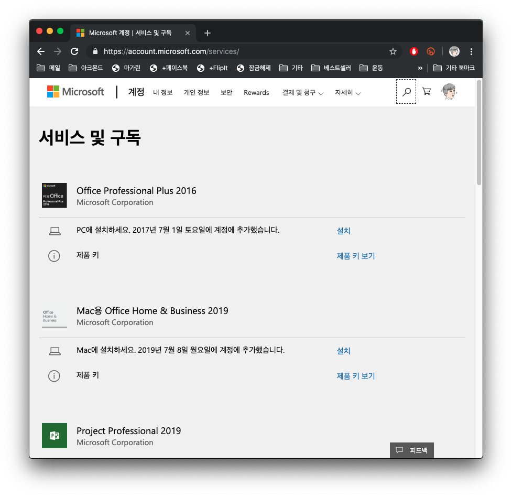This screenshot has height=497, width=512.
Task: Open a new tab with plus button
Action: (208, 33)
